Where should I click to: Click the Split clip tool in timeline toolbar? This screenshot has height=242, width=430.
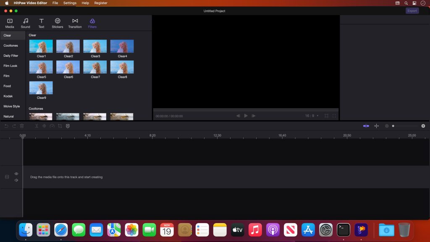coord(37,126)
